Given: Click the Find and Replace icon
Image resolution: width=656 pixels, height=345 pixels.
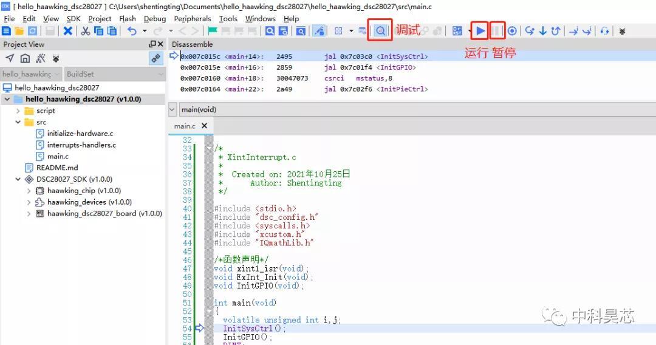Looking at the screenshot, I should pos(283,31).
